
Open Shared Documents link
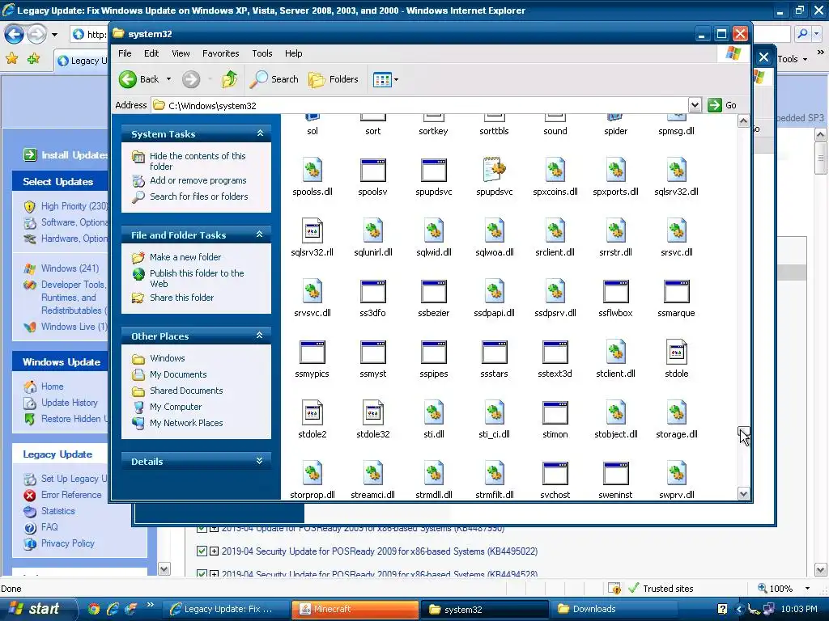(x=186, y=391)
